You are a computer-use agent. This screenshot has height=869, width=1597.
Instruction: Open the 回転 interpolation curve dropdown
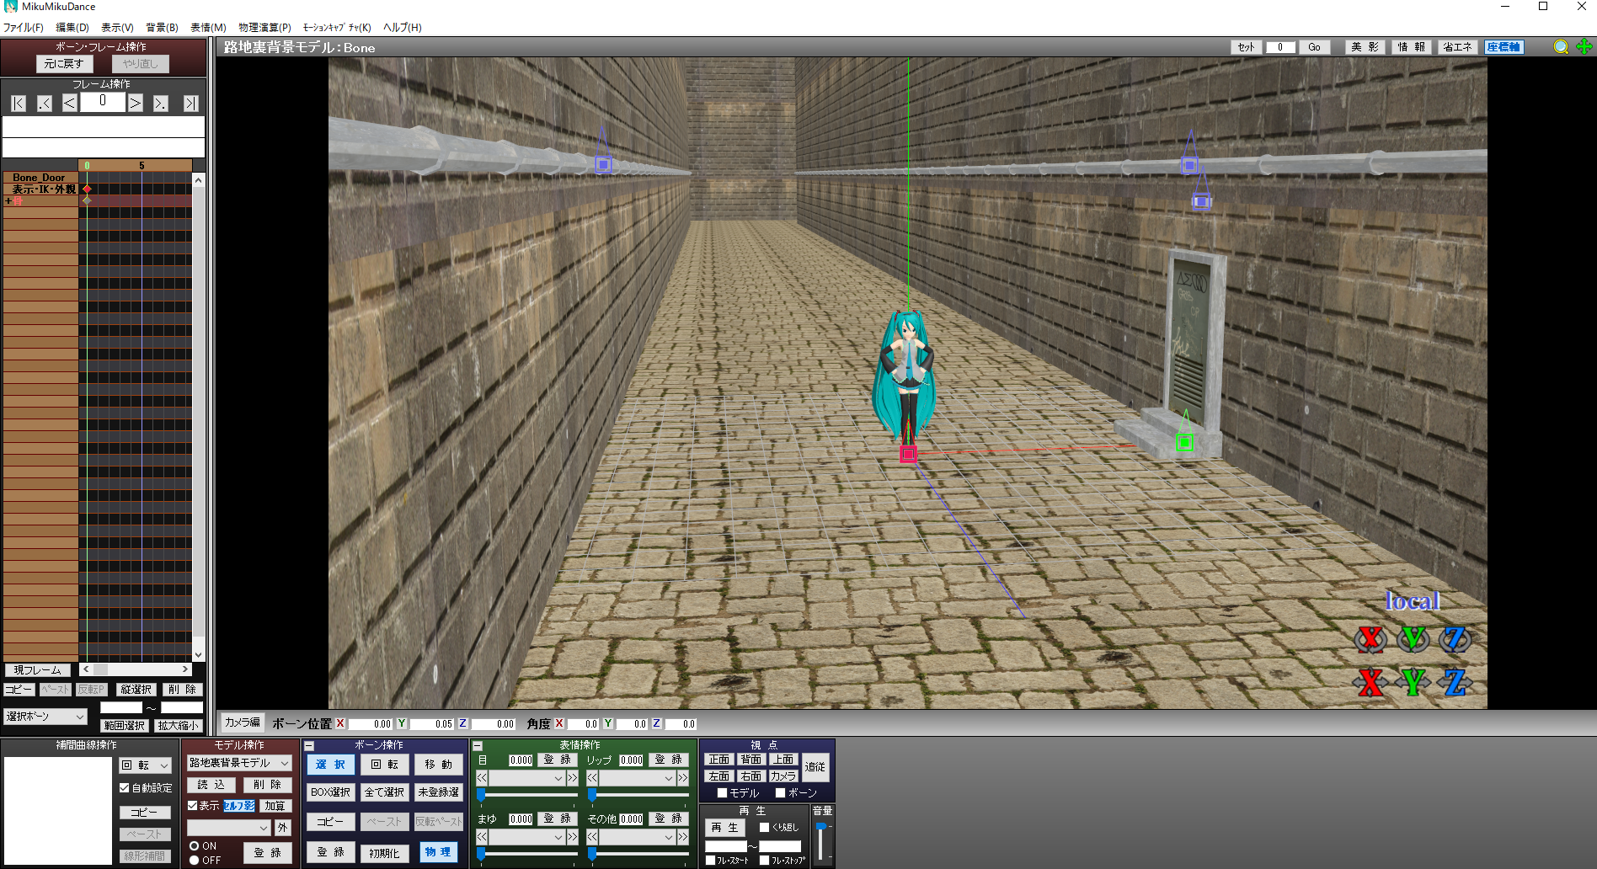(146, 765)
